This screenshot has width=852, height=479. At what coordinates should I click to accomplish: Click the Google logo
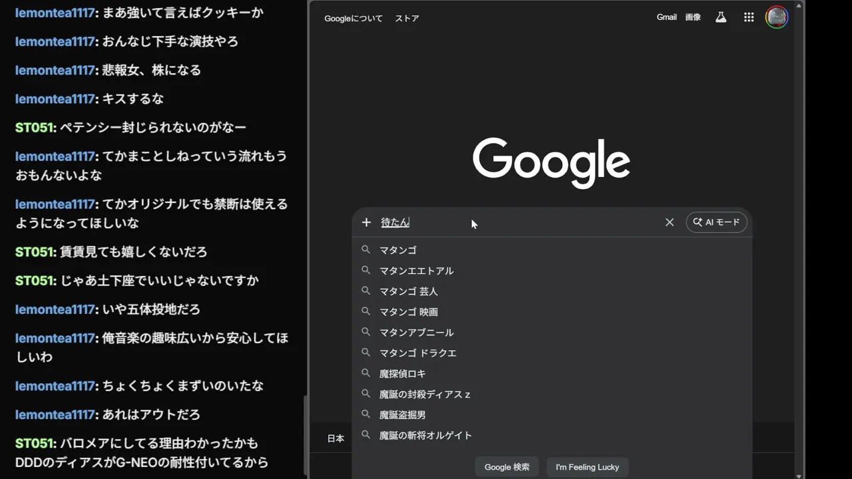(x=551, y=163)
